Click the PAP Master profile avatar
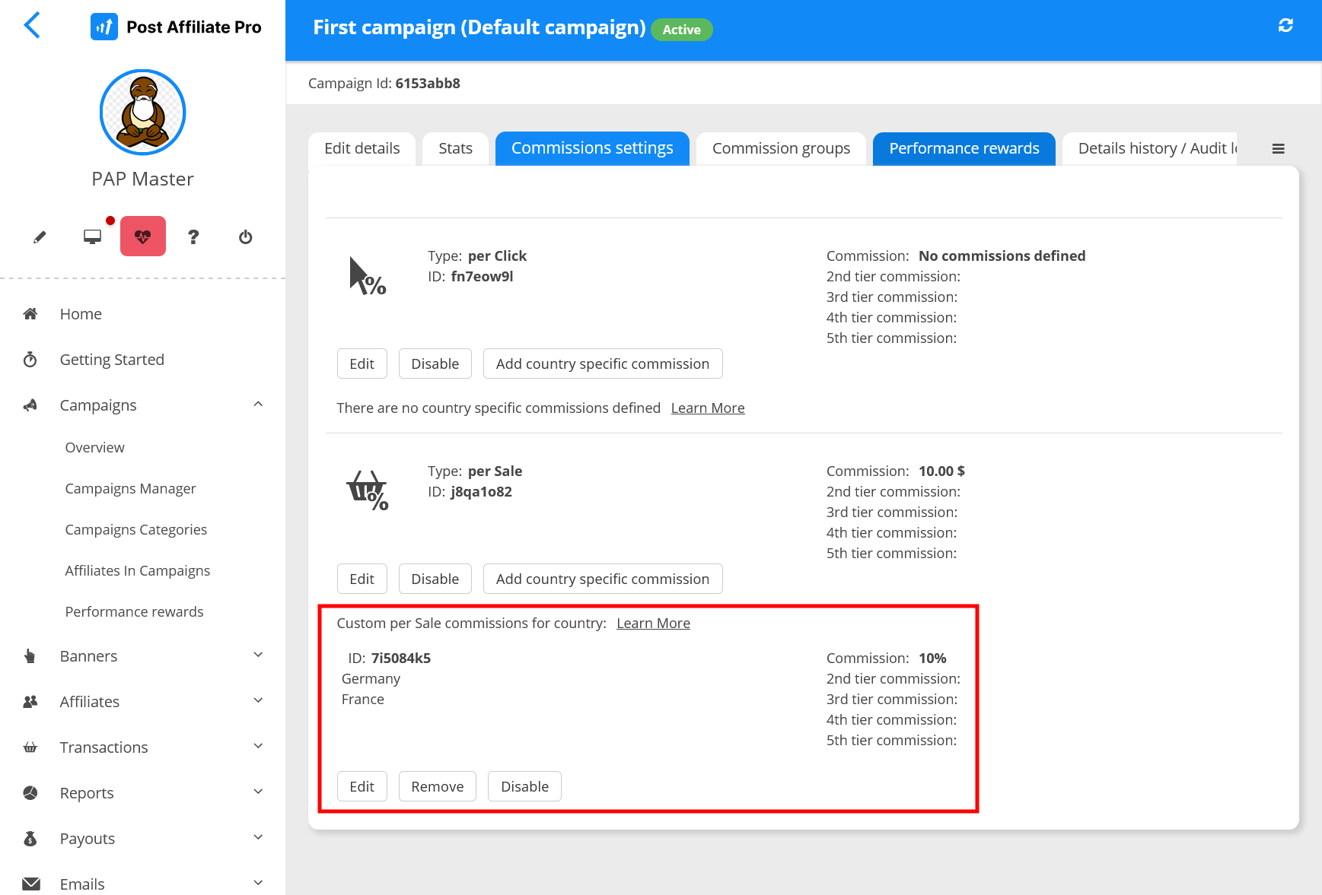Screen dimensions: 1322x895 coord(143,113)
